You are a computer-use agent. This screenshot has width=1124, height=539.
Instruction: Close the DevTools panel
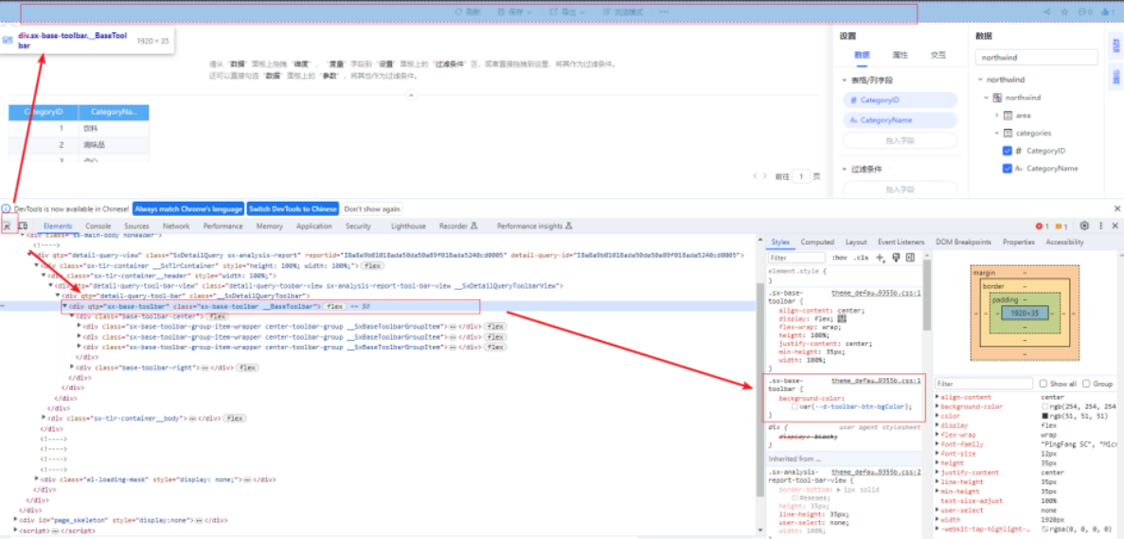[x=1115, y=225]
